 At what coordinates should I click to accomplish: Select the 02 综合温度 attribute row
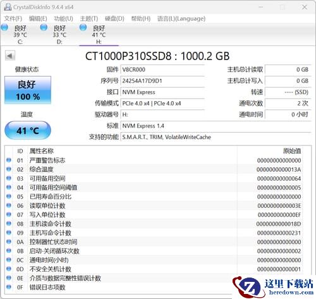click(154, 169)
